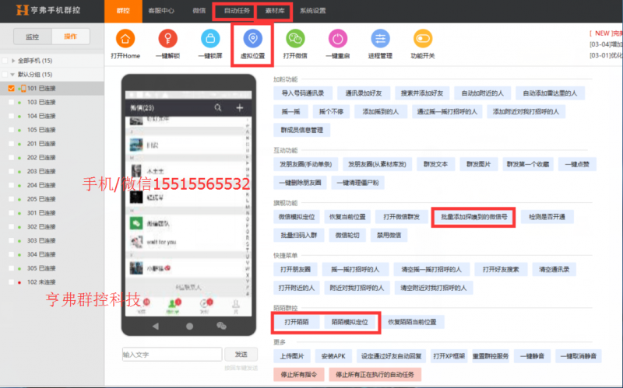Click 一键静音 button

pos(532,356)
